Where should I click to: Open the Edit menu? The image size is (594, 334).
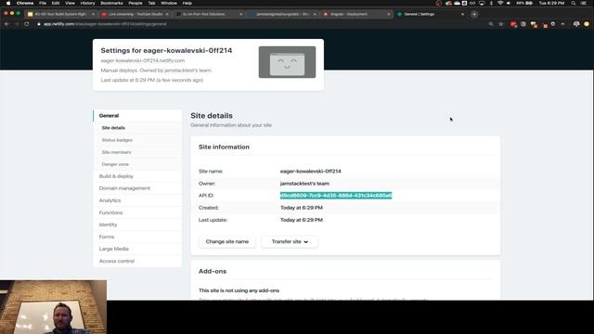(x=56, y=3)
